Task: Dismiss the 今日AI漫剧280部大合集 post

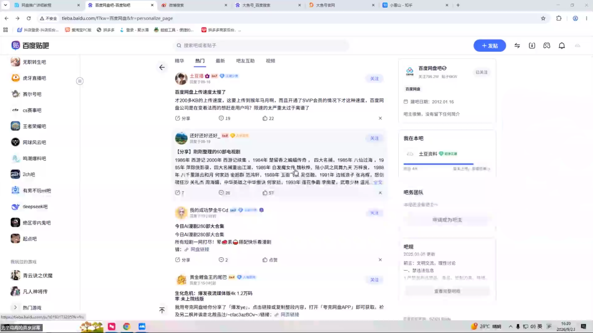Action: tap(380, 260)
